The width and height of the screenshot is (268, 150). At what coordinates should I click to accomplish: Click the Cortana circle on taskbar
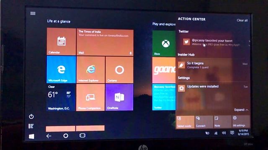66,136
